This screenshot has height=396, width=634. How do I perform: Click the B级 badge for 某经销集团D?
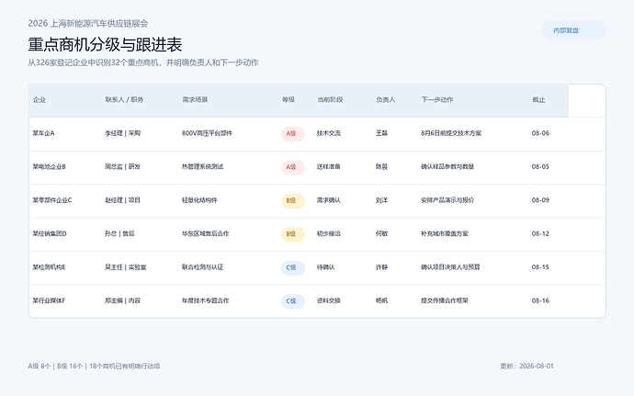tap(293, 234)
